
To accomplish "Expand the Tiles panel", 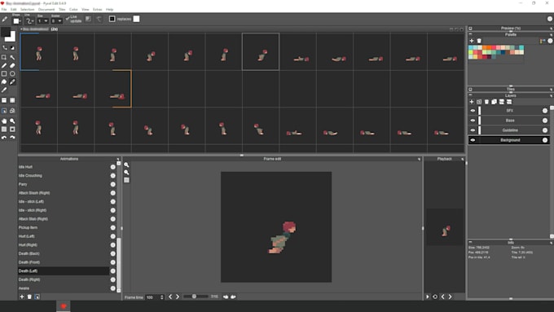I will (x=470, y=90).
